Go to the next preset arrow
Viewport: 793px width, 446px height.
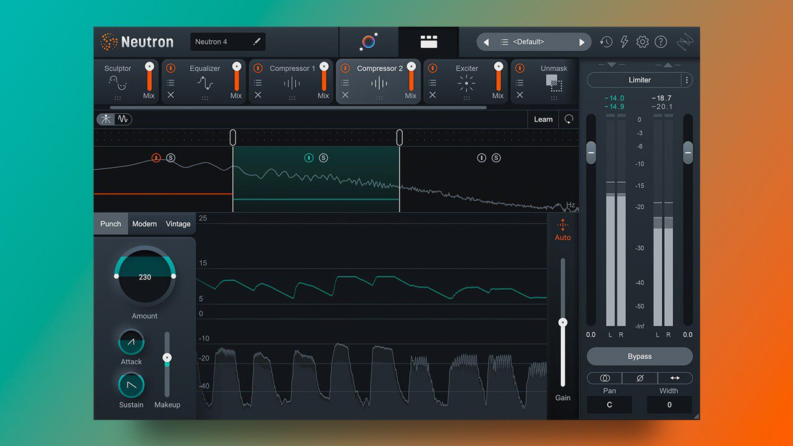(x=582, y=42)
